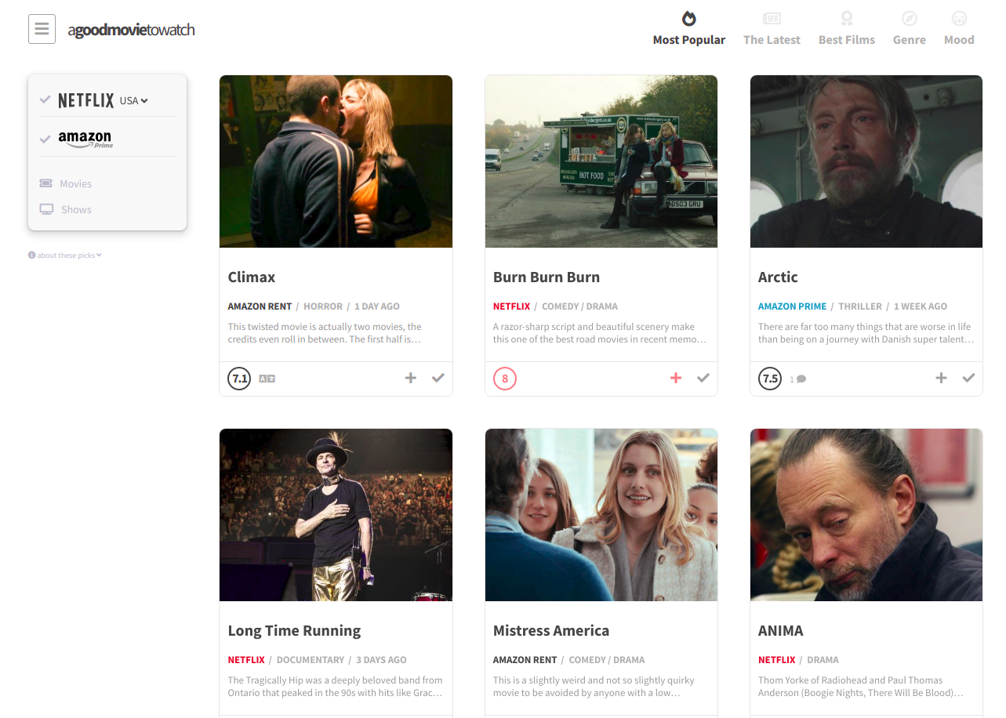
Task: Click NETFLIX label under Burn Burn Burn
Action: tap(512, 306)
